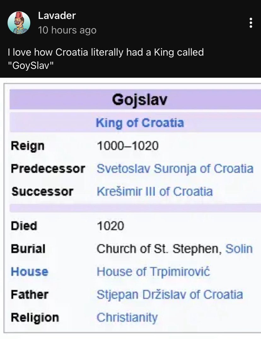Open the Lavader username link
This screenshot has width=261, height=339.
click(57, 15)
